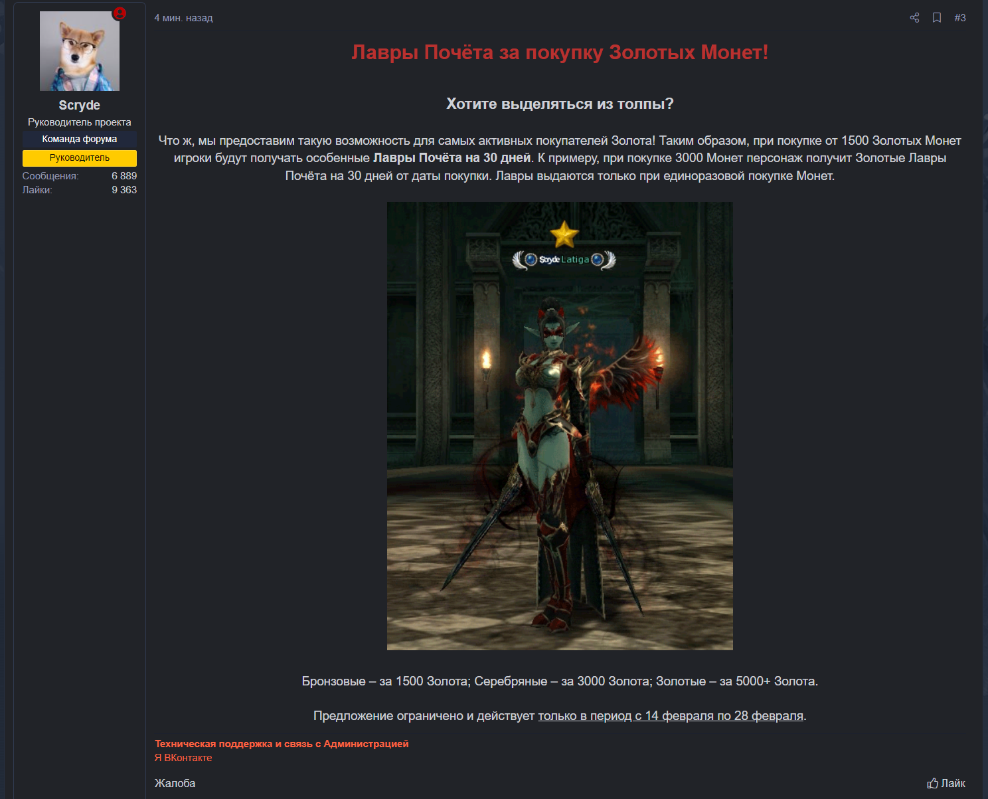This screenshot has height=799, width=988.
Task: Open the Техническая поддержка signature link
Action: pos(282,744)
